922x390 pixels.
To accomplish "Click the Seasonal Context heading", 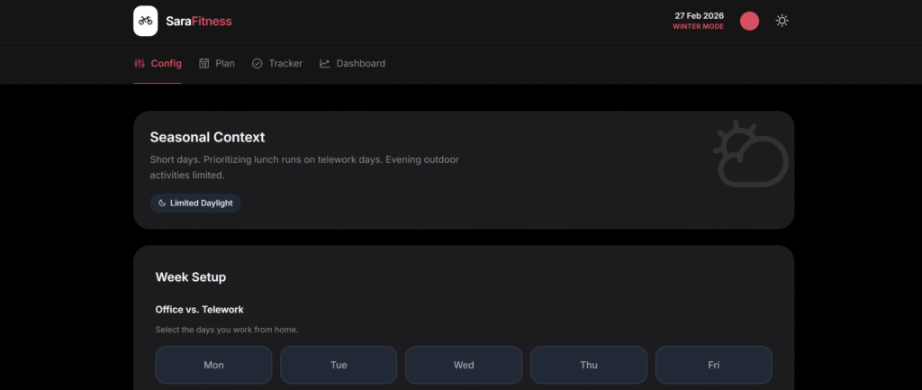I will pos(207,138).
